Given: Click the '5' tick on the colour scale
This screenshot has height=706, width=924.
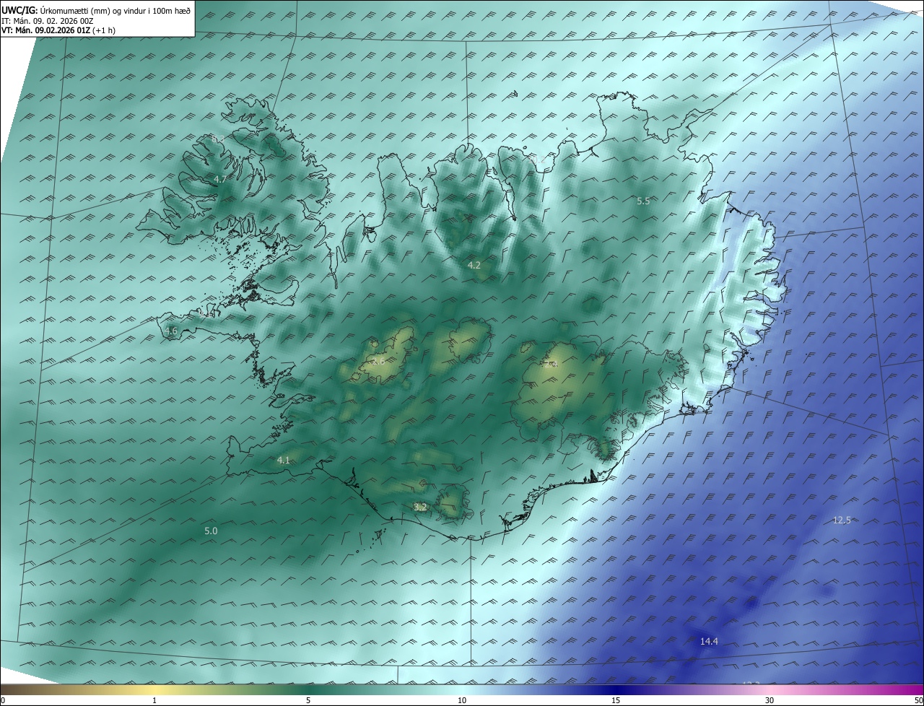Looking at the screenshot, I should coord(308,700).
